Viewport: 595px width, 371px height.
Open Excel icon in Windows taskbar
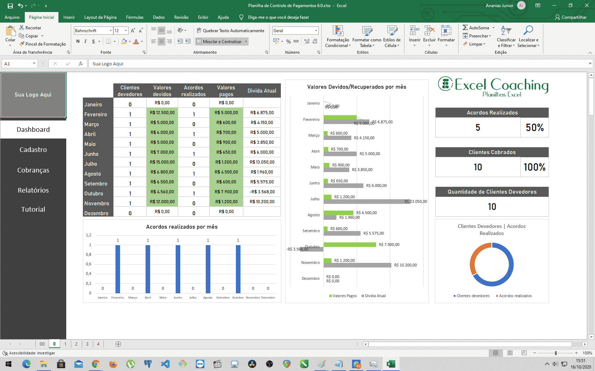pyautogui.click(x=391, y=364)
